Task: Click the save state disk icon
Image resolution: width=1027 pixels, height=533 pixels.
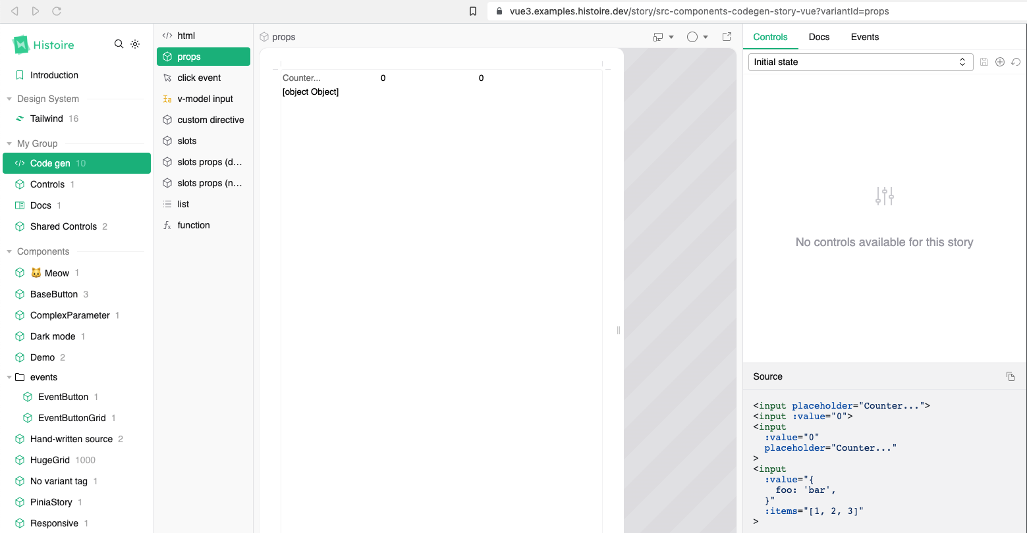Action: click(x=984, y=62)
